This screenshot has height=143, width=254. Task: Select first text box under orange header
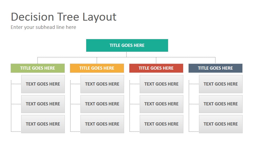102,84
